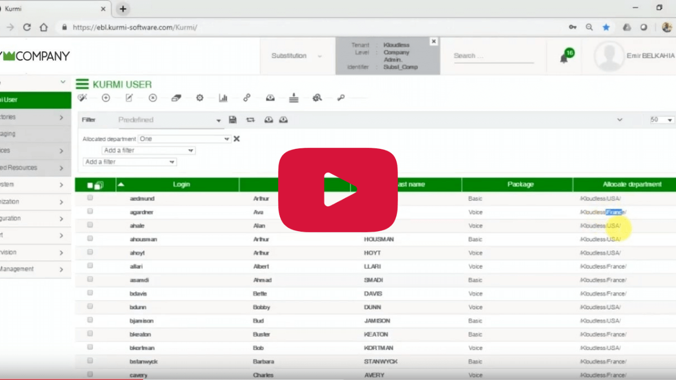The width and height of the screenshot is (676, 380).
Task: Play the video with the red YouTube button
Action: [338, 190]
